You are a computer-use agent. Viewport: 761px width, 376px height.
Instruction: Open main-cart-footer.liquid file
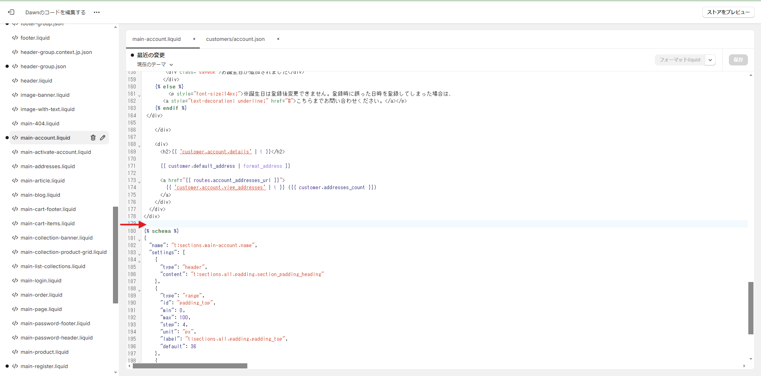click(48, 209)
